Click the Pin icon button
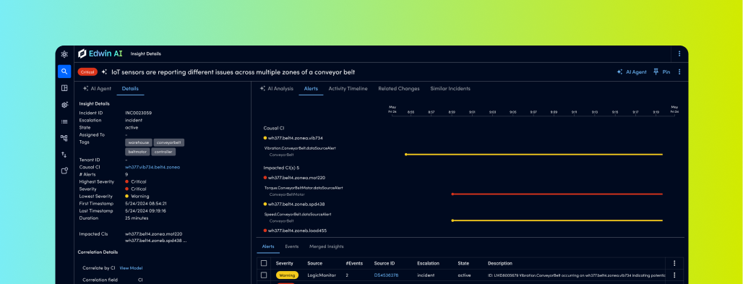Image resolution: width=743 pixels, height=284 pixels. click(x=661, y=72)
